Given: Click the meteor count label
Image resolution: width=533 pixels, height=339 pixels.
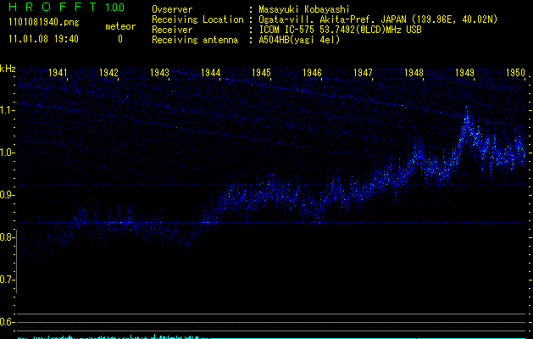Looking at the screenshot, I should point(120,26).
